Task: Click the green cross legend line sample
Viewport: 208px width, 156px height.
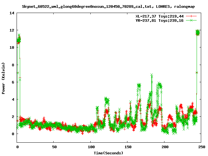Action: tap(191, 20)
